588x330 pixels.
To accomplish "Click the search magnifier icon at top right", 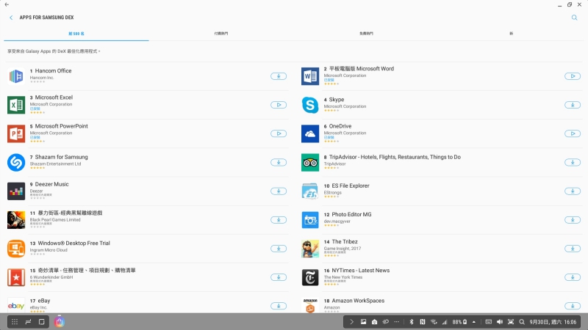I will [574, 17].
